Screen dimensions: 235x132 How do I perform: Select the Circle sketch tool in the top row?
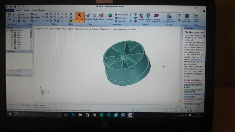(51, 14)
